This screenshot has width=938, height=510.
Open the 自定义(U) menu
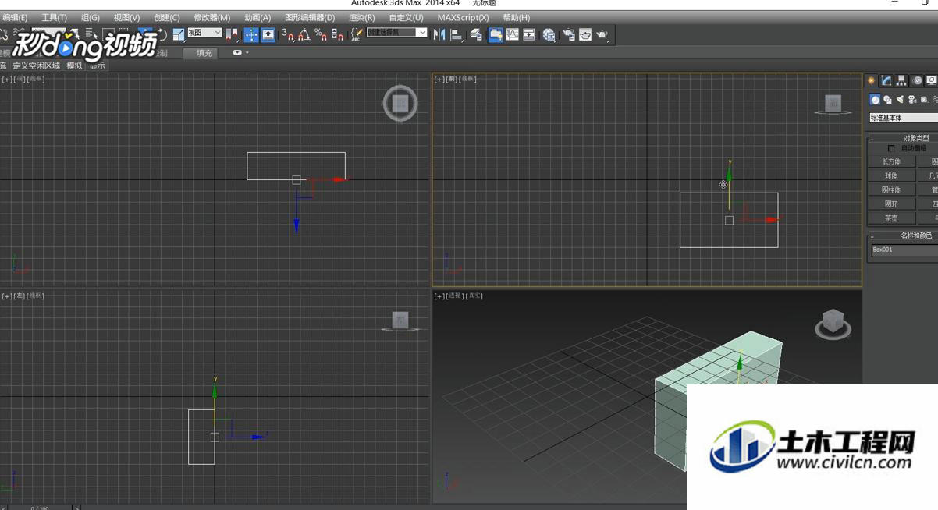point(407,17)
